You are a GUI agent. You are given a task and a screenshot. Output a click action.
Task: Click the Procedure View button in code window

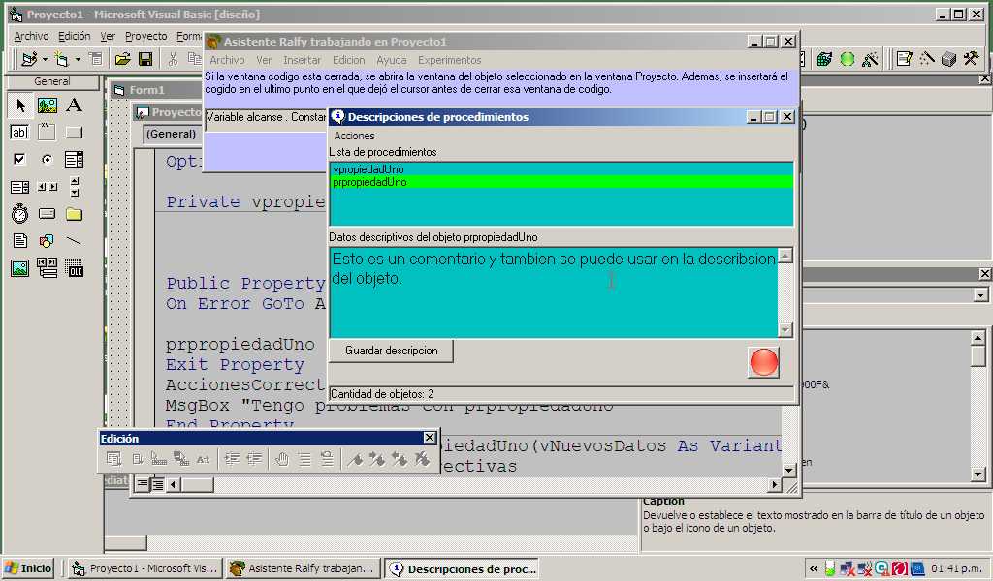pos(143,484)
